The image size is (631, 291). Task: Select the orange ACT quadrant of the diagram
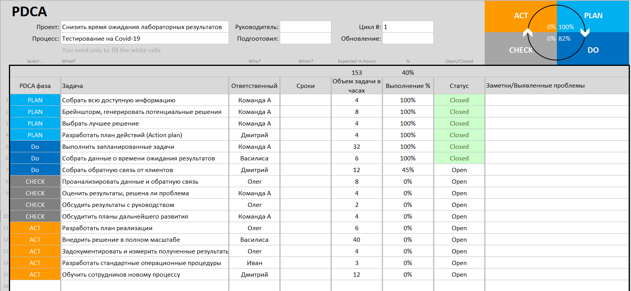tap(521, 16)
